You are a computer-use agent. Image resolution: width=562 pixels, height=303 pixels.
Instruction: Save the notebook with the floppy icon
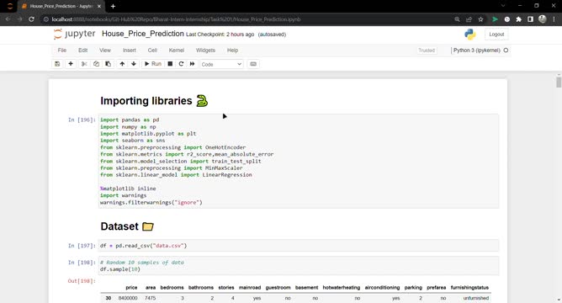(57, 64)
